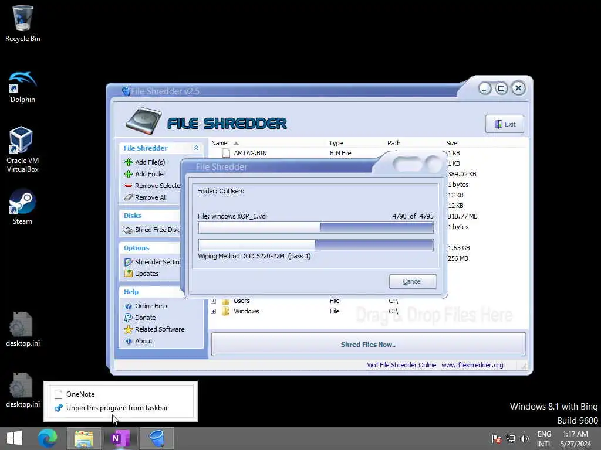Open Shredder Settings
This screenshot has height=450, width=601.
pyautogui.click(x=152, y=262)
